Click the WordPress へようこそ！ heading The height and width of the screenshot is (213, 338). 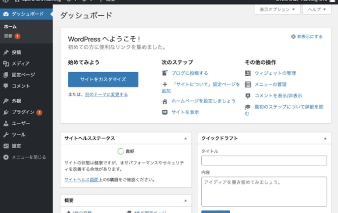tap(105, 39)
